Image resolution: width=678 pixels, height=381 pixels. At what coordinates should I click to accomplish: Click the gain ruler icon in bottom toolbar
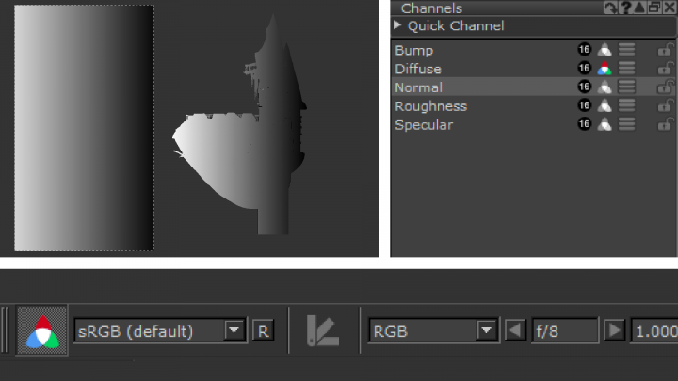click(322, 331)
